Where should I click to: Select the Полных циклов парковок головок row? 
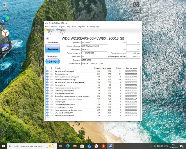[x=92, y=99]
